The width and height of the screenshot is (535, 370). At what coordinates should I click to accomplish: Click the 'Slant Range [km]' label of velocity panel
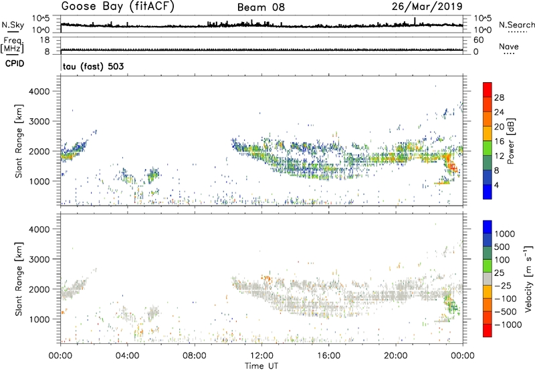click(x=19, y=279)
